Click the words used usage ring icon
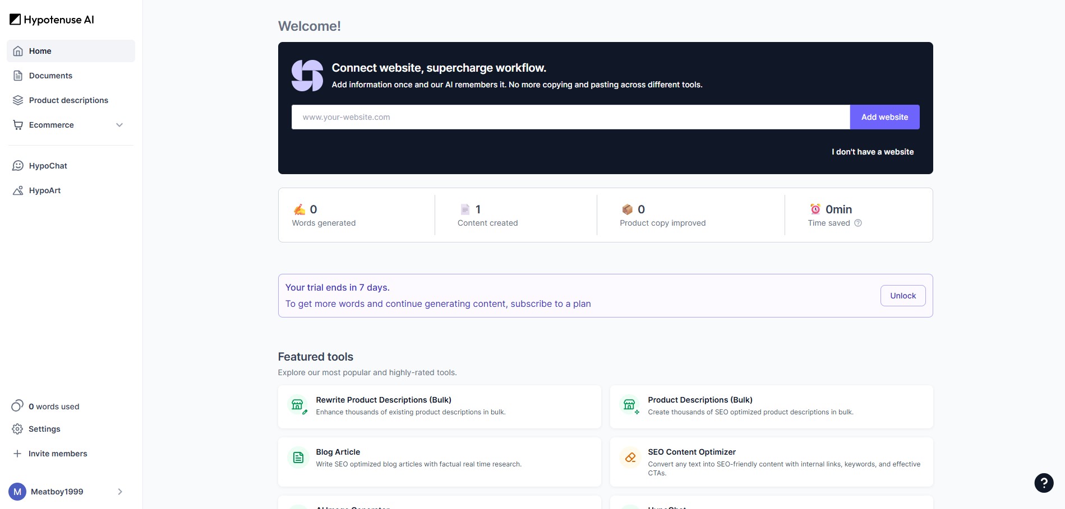The image size is (1065, 509). click(17, 406)
